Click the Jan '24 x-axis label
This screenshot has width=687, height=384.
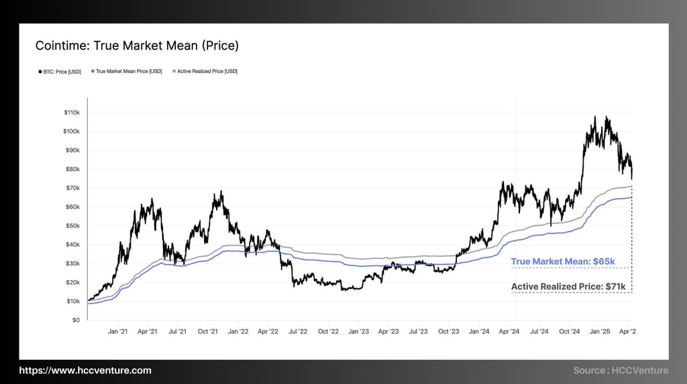click(479, 332)
